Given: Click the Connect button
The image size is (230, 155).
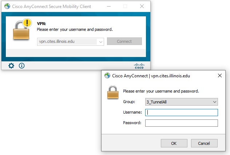Looking at the screenshot, I should [124, 41].
